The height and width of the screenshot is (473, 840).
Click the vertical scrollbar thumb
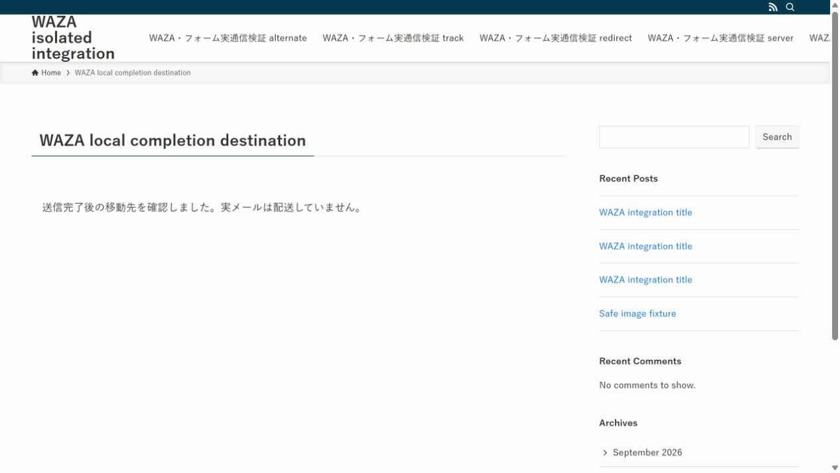(835, 175)
